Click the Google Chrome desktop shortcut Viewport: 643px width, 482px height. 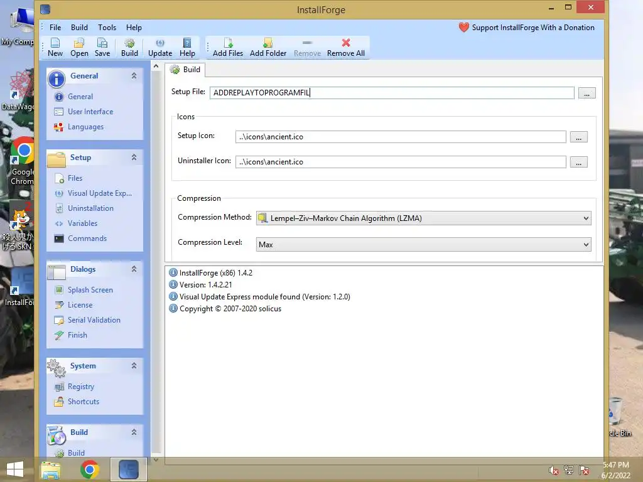click(x=22, y=161)
